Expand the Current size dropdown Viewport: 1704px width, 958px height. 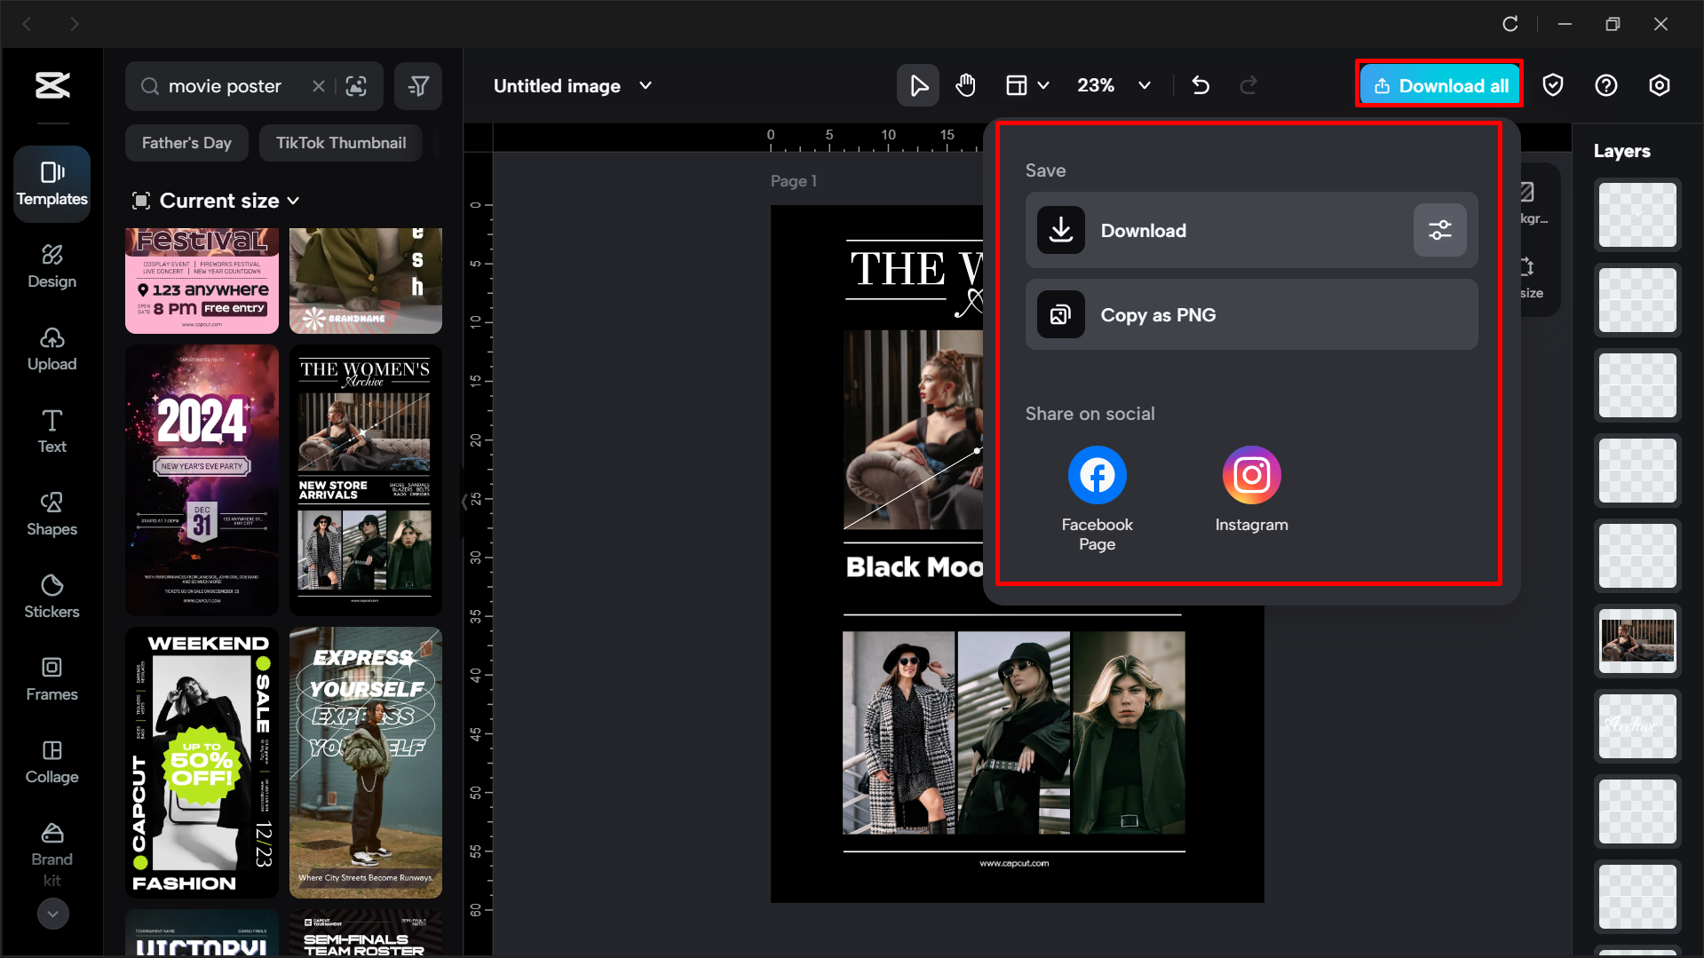[217, 201]
